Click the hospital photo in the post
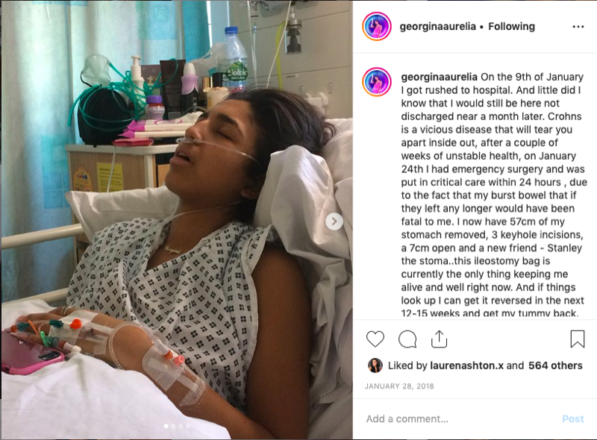Image resolution: width=597 pixels, height=440 pixels. (x=177, y=220)
